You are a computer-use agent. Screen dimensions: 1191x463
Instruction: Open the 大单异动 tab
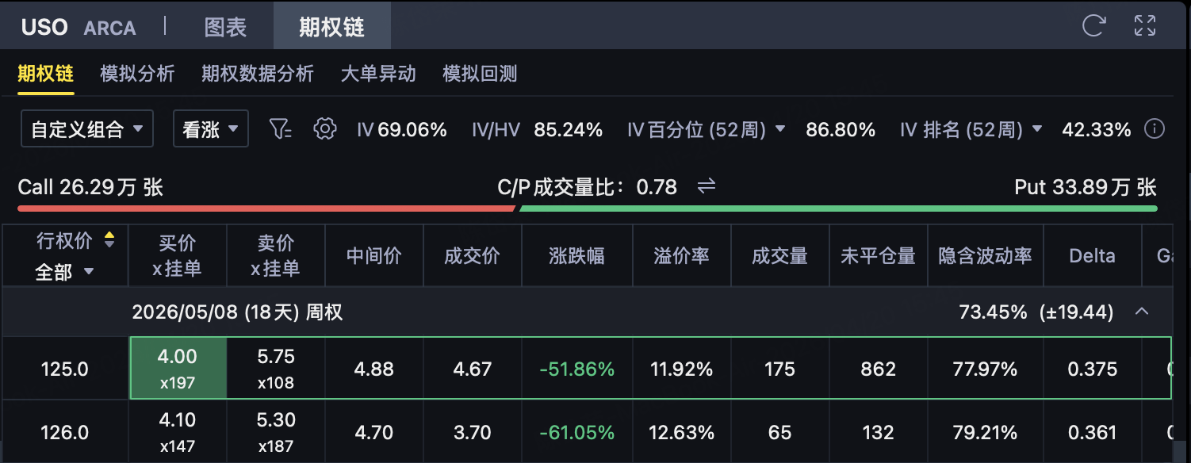pos(378,75)
